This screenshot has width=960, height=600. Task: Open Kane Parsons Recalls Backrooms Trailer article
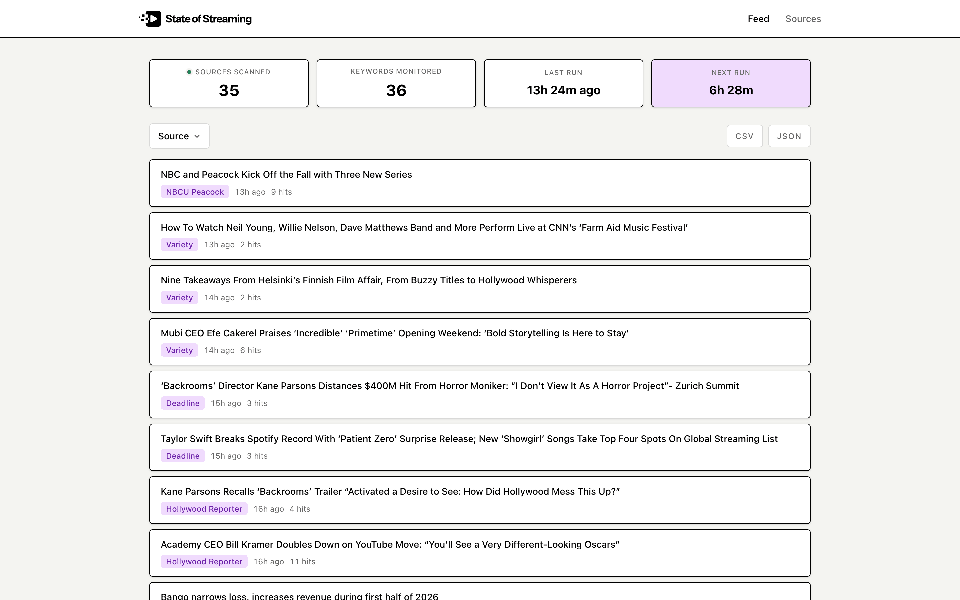pyautogui.click(x=390, y=491)
